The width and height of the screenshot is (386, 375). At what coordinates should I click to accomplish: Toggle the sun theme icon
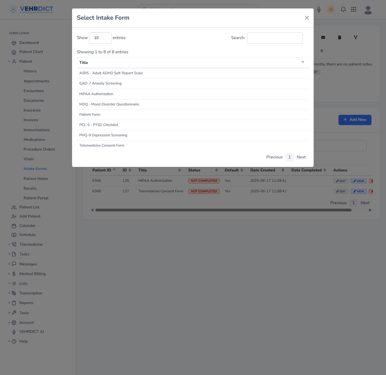pyautogui.click(x=331, y=9)
